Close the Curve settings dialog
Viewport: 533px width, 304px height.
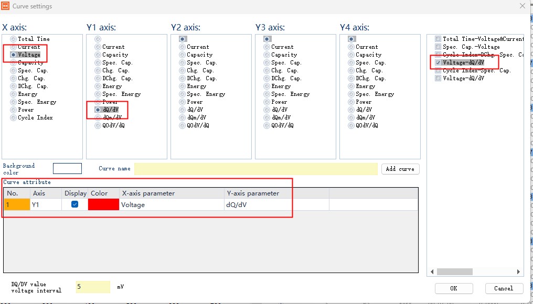[523, 6]
